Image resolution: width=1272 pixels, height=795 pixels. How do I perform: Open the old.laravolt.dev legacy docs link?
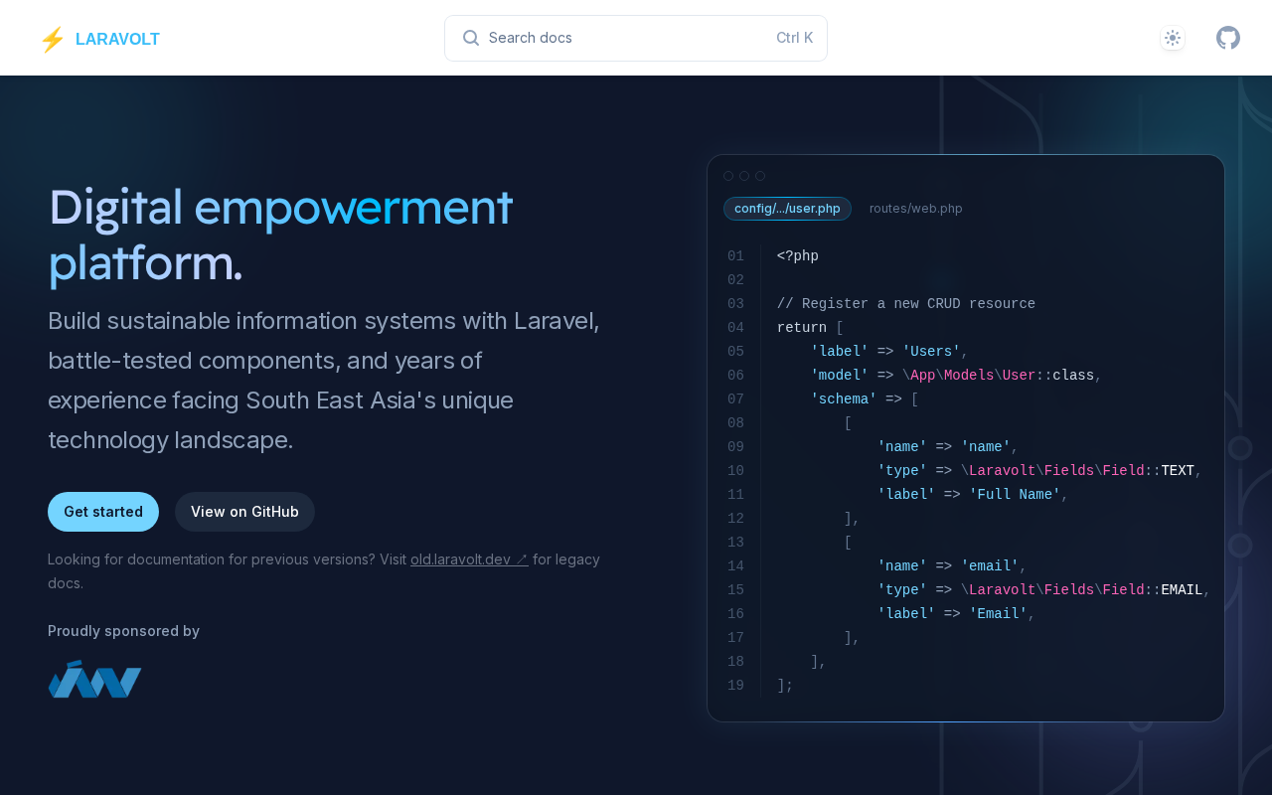pos(469,559)
